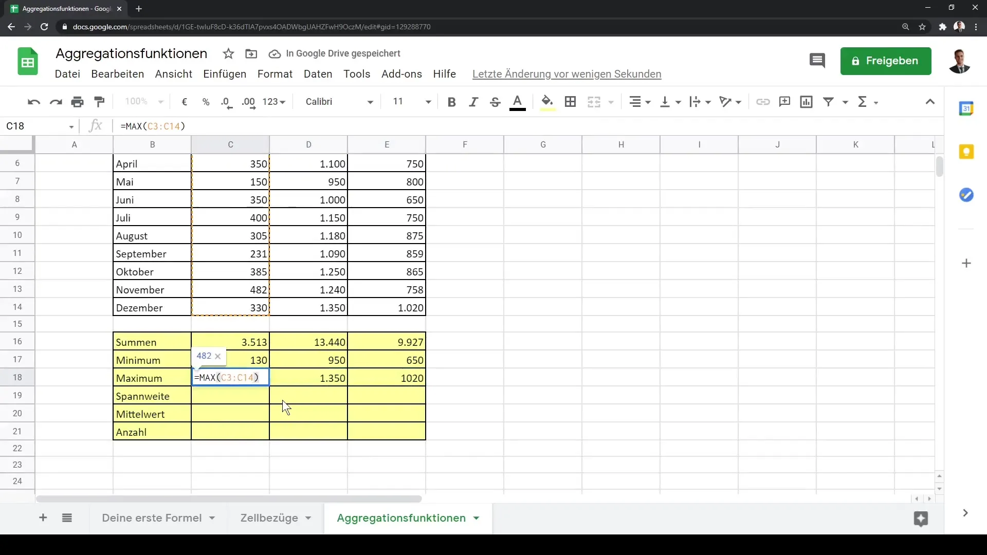Image resolution: width=987 pixels, height=555 pixels.
Task: Open the Calibri font dropdown
Action: click(x=339, y=102)
